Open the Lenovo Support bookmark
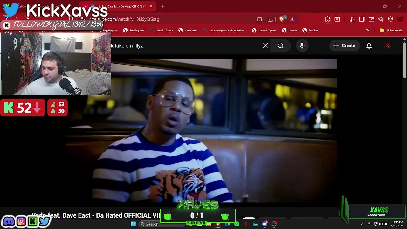The height and width of the screenshot is (229, 407). (264, 31)
